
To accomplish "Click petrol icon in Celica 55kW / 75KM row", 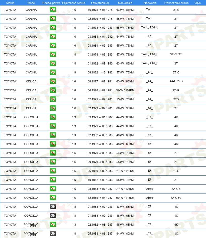I will tap(53, 100).
